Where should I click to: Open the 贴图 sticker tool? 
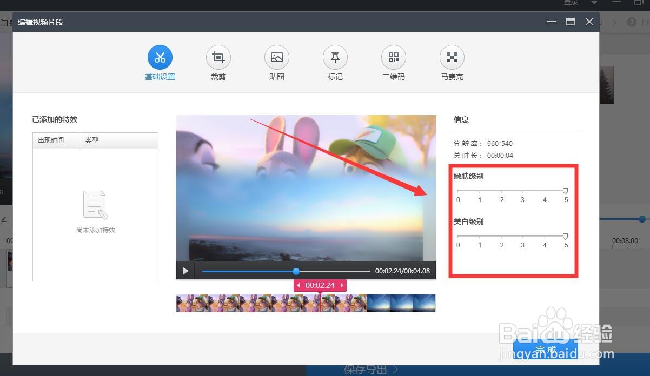coord(277,57)
